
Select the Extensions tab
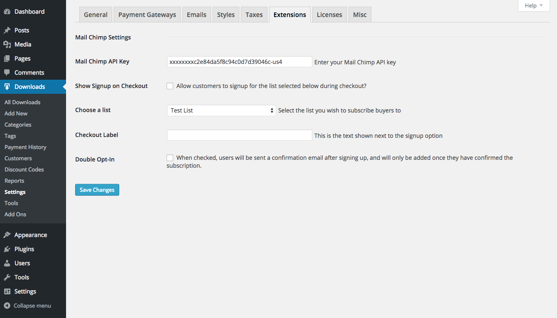[x=290, y=15]
